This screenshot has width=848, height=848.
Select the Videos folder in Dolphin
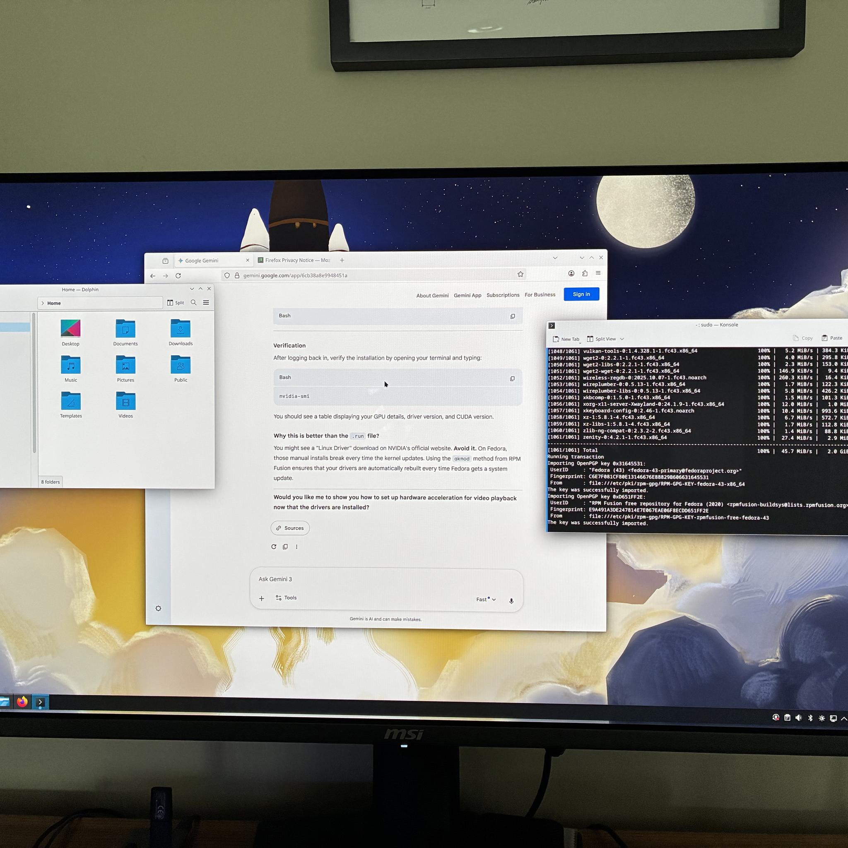click(125, 405)
